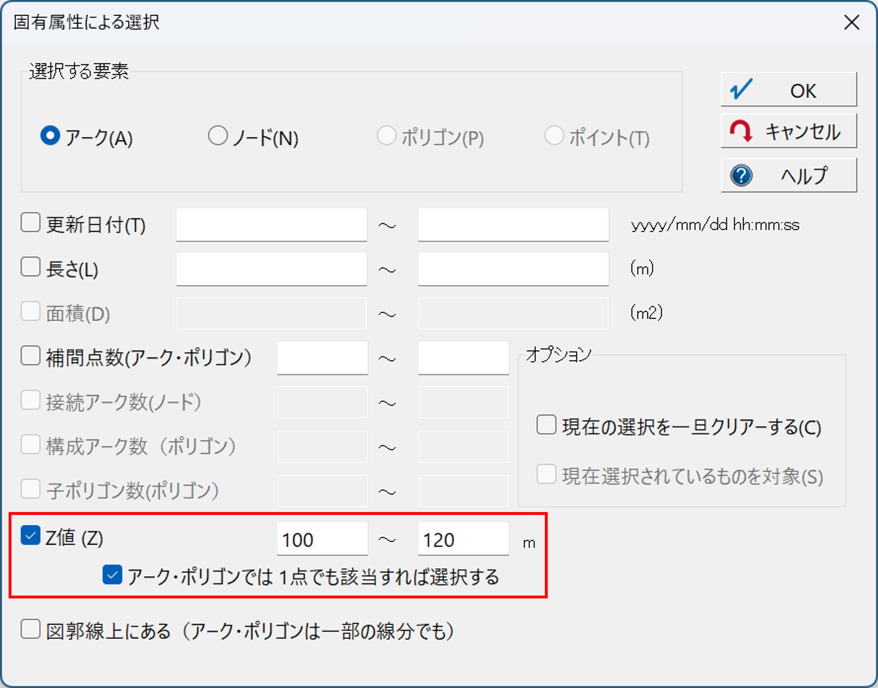The image size is (878, 688).
Task: Click the 補間点数 minimum input field
Action: (x=322, y=358)
